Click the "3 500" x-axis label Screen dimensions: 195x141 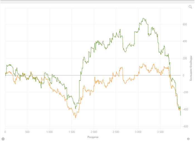click(160, 132)
